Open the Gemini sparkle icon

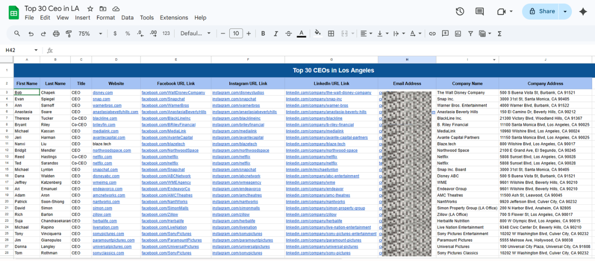point(583,12)
